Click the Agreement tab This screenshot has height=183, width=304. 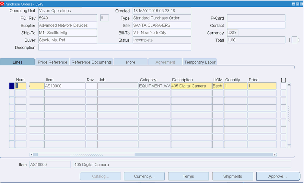point(165,62)
